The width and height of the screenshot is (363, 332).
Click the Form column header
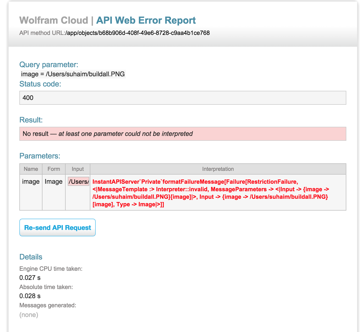pos(54,169)
